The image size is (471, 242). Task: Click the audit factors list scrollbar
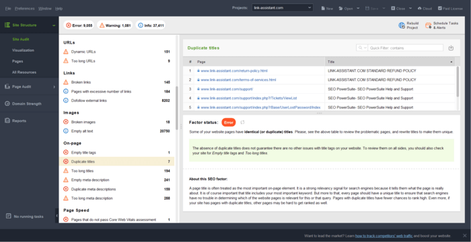click(x=177, y=108)
